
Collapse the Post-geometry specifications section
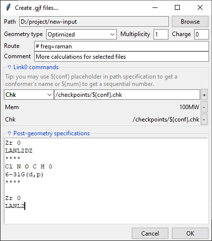9,133
